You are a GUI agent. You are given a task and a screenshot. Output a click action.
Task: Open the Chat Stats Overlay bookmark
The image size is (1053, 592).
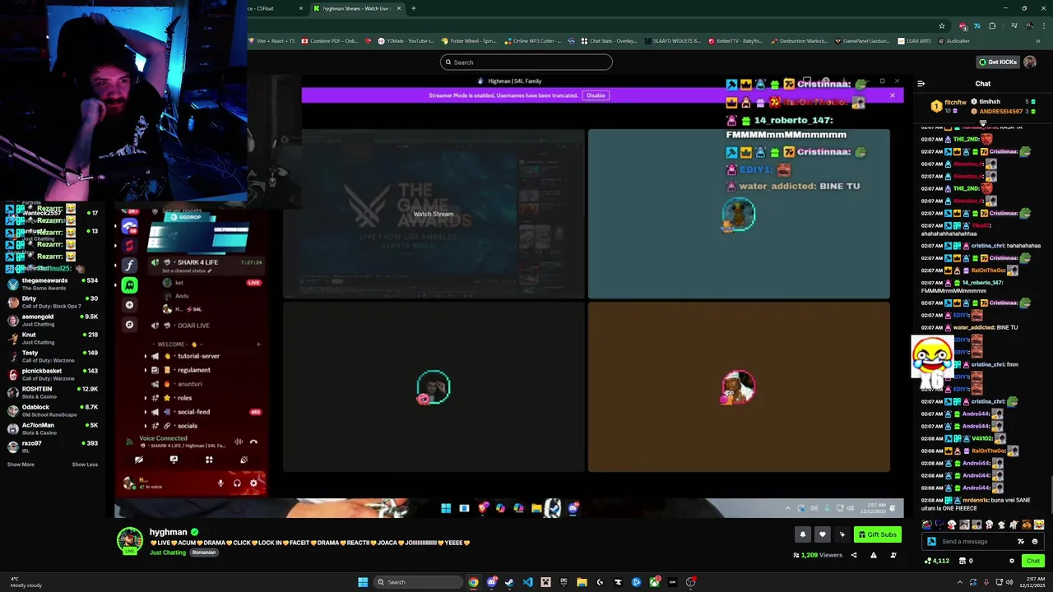(x=609, y=40)
